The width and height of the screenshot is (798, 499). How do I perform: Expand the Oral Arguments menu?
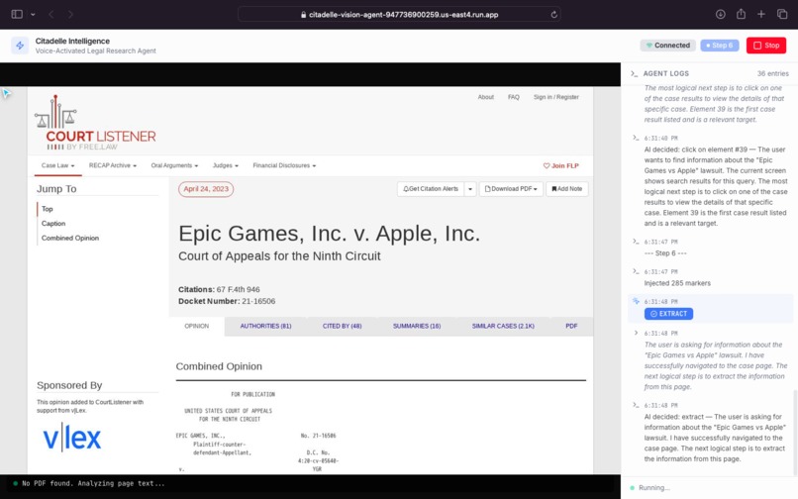(174, 165)
